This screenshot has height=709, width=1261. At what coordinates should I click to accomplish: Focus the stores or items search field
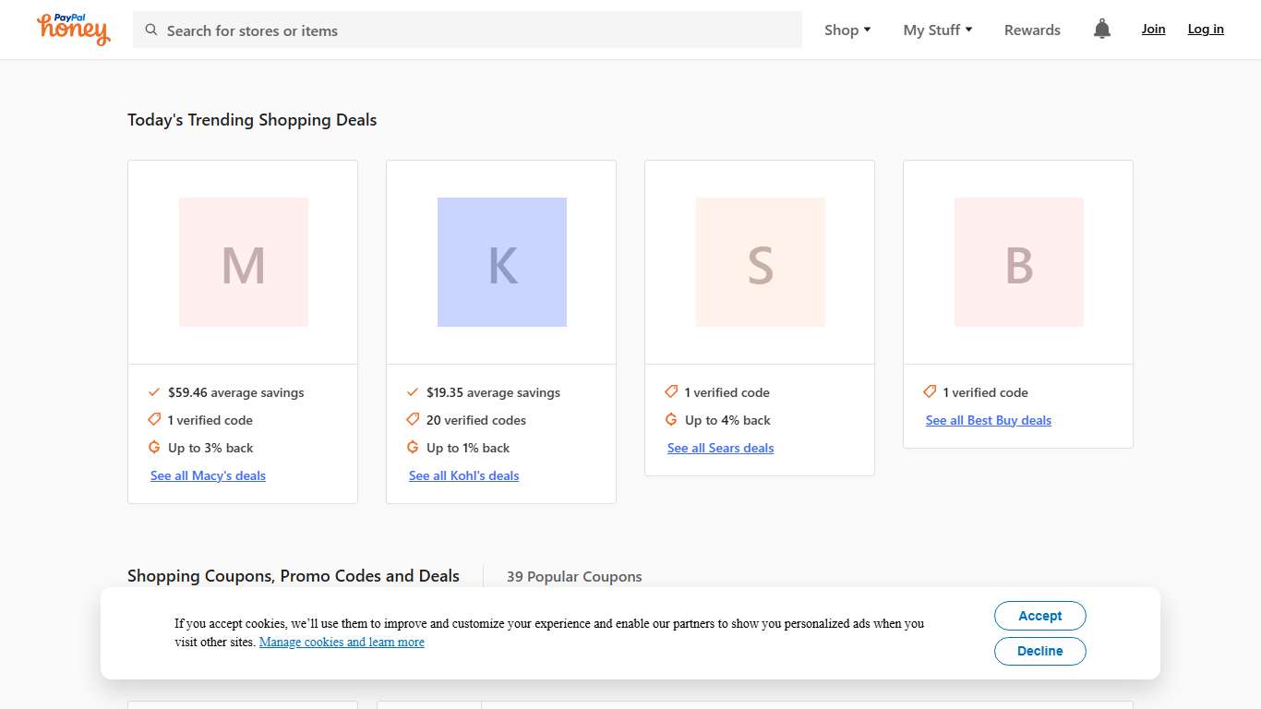click(480, 30)
